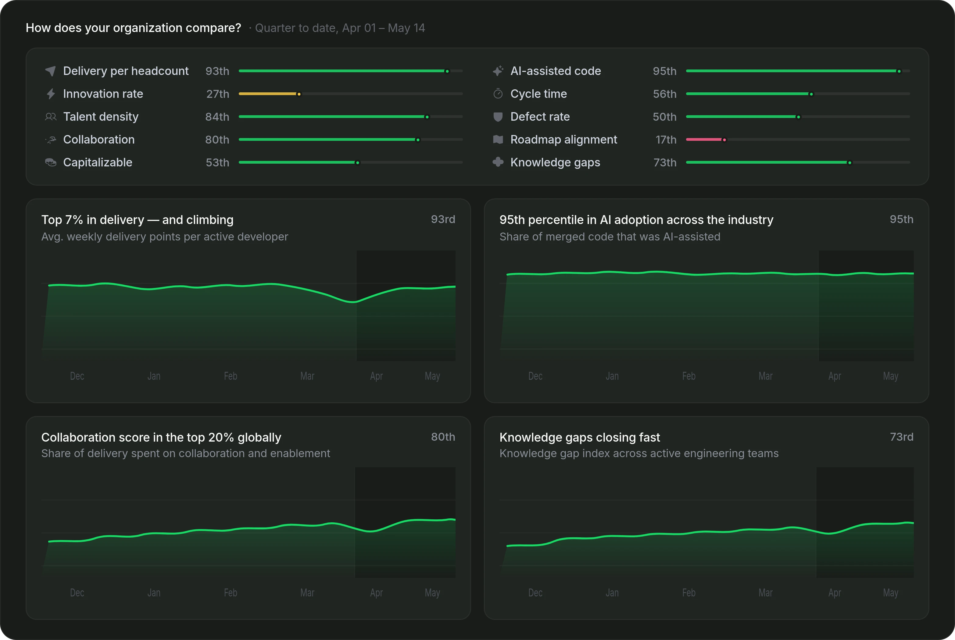Open the 'Top 7% in delivery' chart title
Screen dimensions: 955x640
click(x=137, y=220)
